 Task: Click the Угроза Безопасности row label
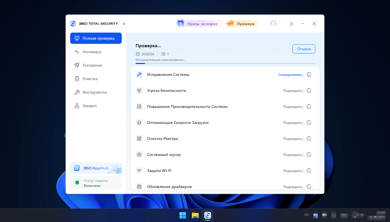pyautogui.click(x=167, y=91)
